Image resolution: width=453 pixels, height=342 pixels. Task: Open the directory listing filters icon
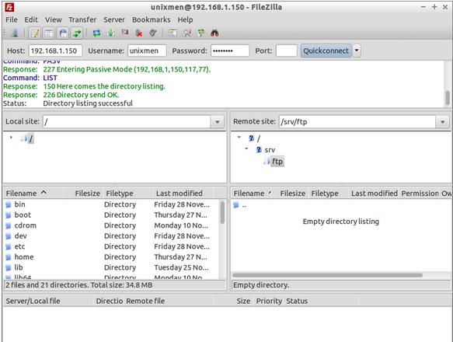[x=172, y=33]
